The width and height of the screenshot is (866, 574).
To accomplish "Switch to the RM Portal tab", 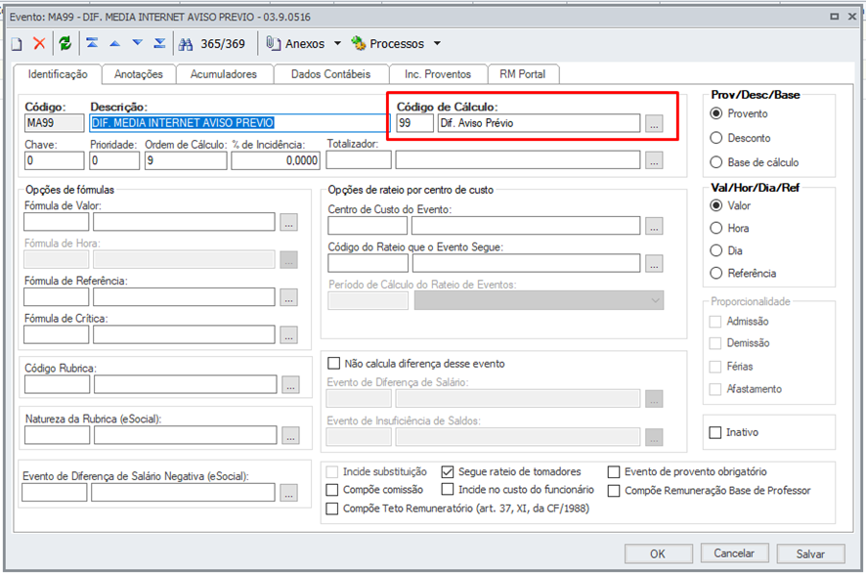I will pos(523,74).
